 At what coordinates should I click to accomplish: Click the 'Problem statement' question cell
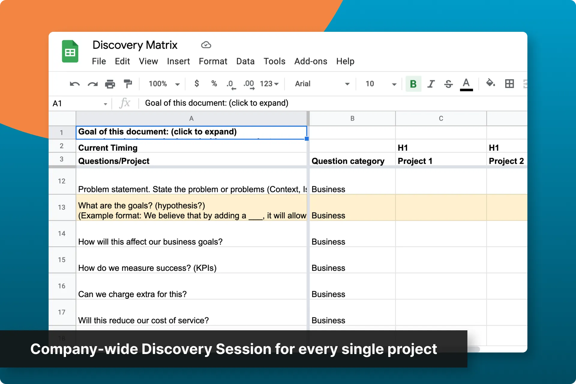coord(191,181)
